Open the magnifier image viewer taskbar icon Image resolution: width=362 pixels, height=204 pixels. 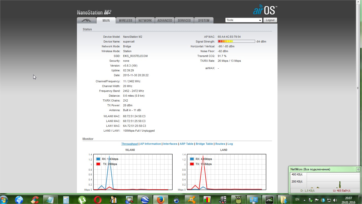pyautogui.click(x=129, y=200)
